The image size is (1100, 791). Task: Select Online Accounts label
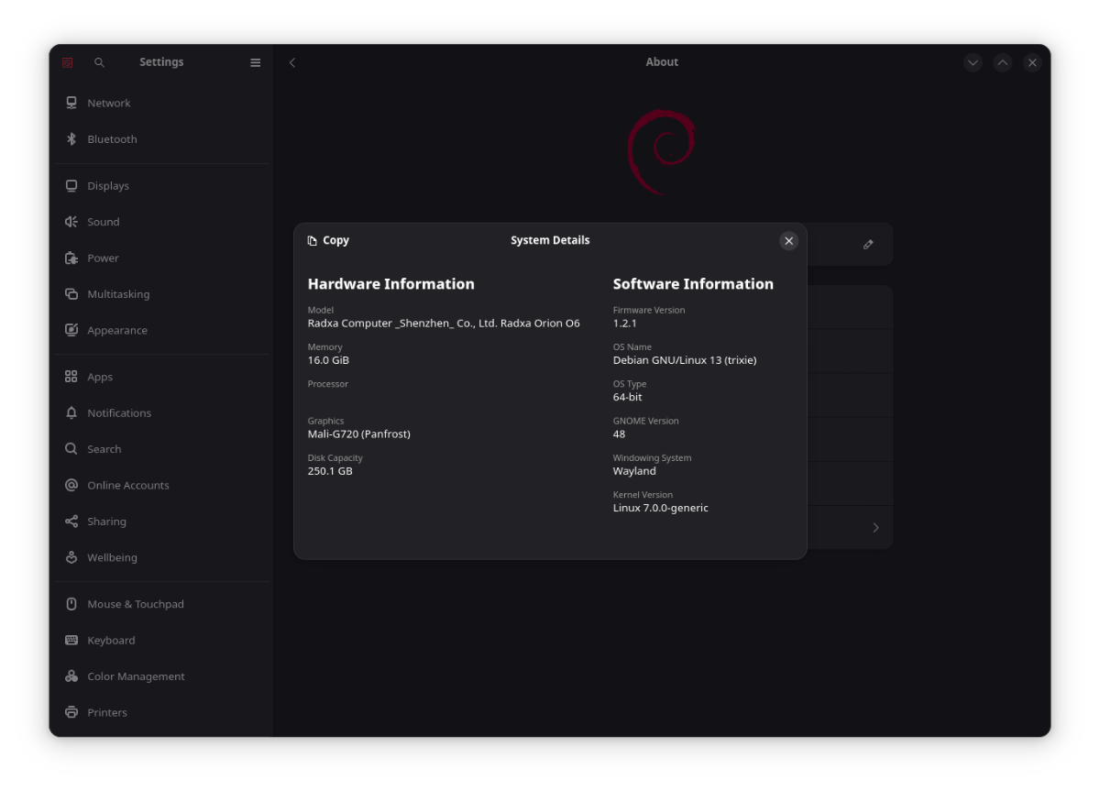coord(128,485)
